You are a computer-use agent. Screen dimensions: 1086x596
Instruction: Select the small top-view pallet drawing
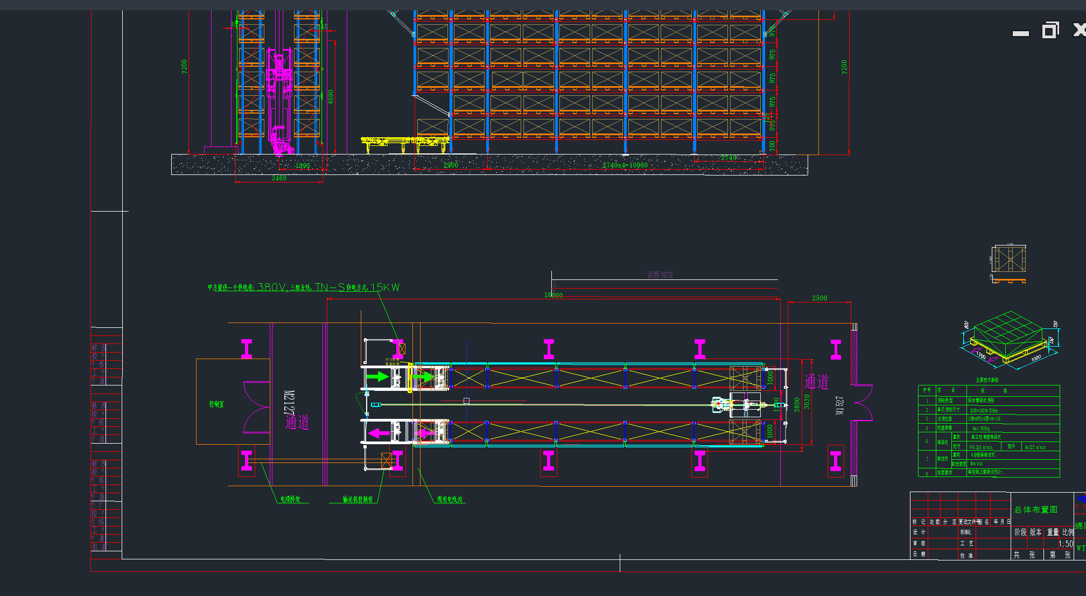pyautogui.click(x=1010, y=260)
